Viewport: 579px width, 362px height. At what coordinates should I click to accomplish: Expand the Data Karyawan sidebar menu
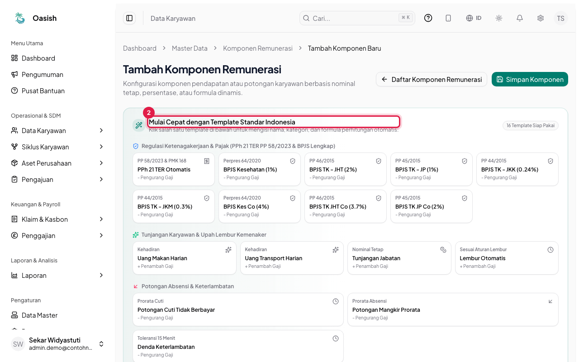(58, 131)
